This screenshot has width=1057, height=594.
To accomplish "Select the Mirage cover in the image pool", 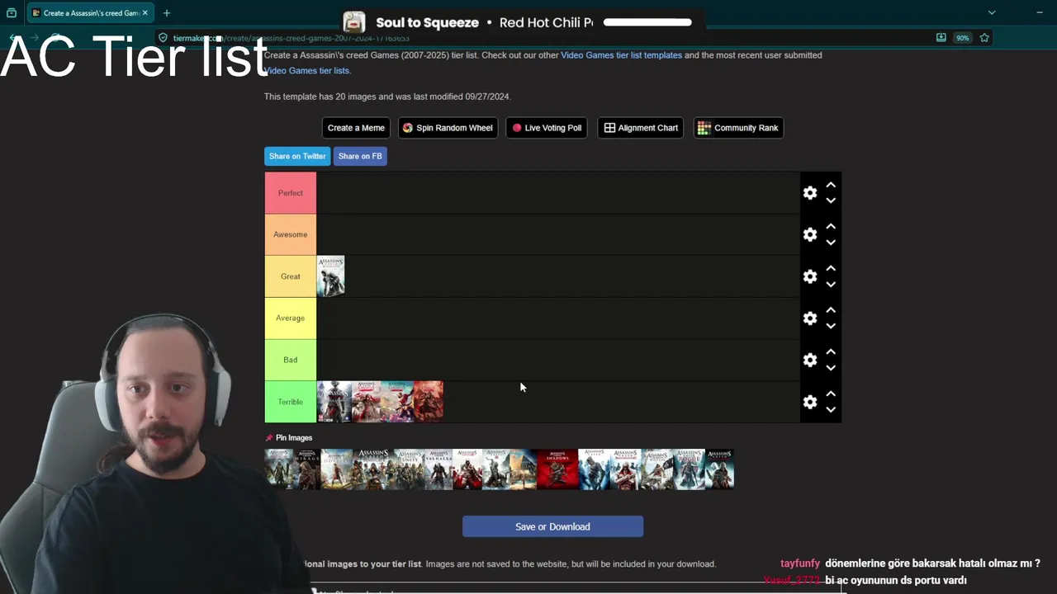I will (x=307, y=469).
